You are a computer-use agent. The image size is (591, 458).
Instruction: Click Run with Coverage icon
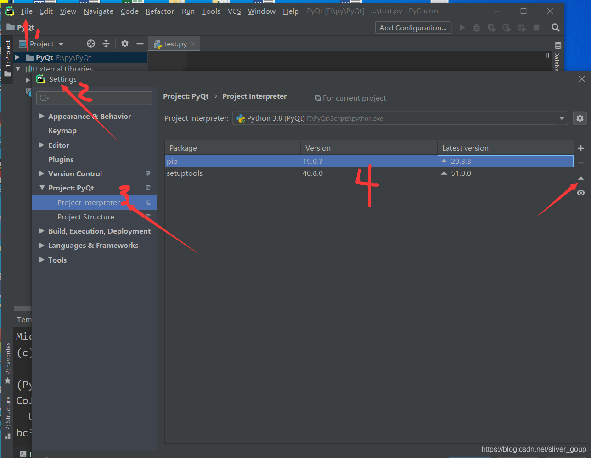[x=491, y=28]
